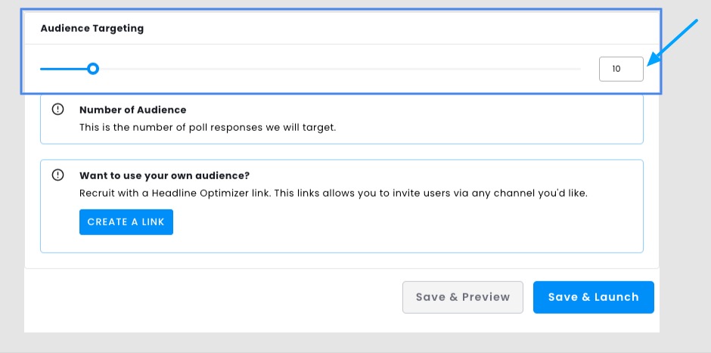Click the 'Want to use your own audience?' heading
Viewport: 711px width, 353px height.
point(165,175)
